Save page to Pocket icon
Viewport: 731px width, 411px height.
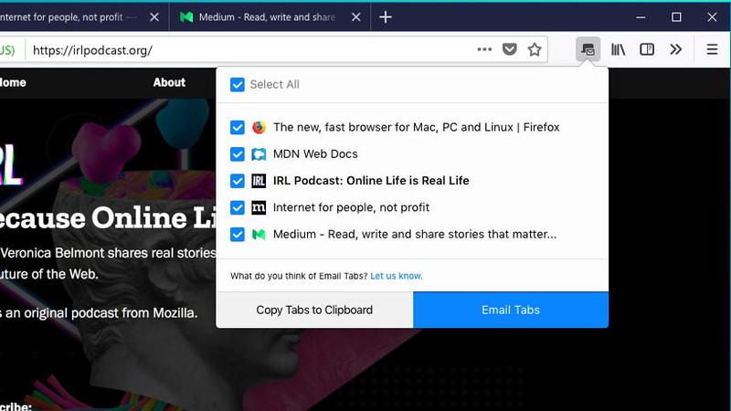[510, 49]
